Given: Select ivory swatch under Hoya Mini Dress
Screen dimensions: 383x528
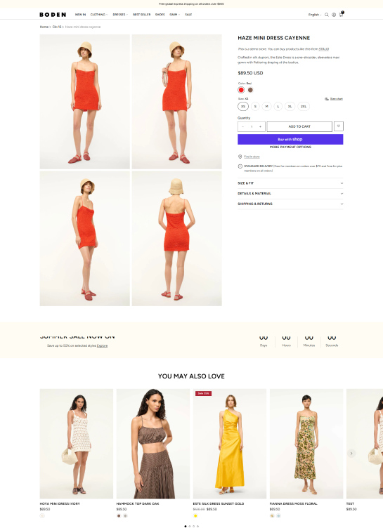Looking at the screenshot, I should [x=41, y=515].
